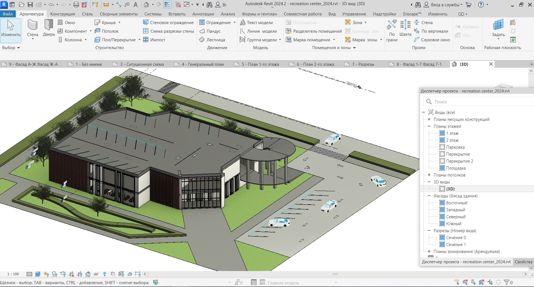This screenshot has width=534, height=287.
Task: Open Visual Style cube icon in view bar
Action: (38, 274)
